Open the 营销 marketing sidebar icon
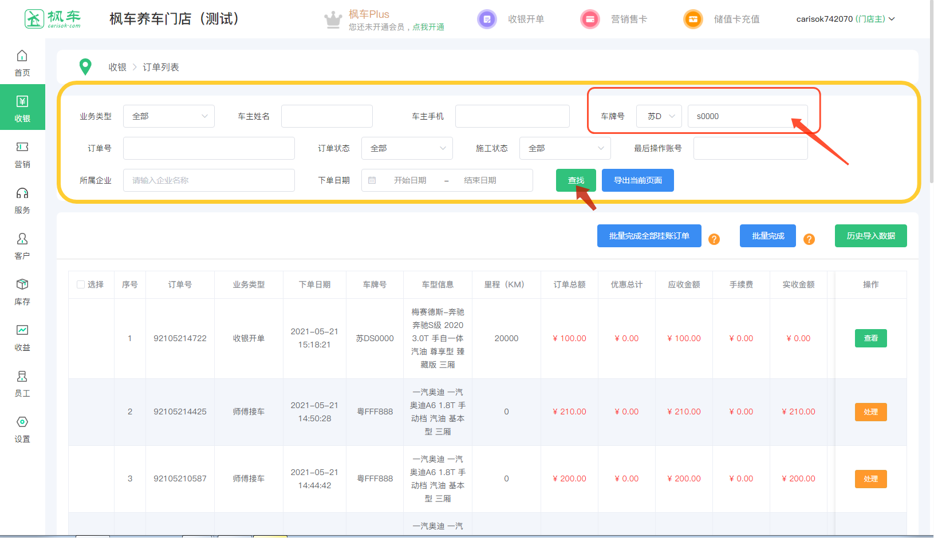The height and width of the screenshot is (538, 934). 22,148
